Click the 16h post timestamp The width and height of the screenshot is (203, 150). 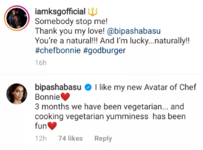pos(40,63)
